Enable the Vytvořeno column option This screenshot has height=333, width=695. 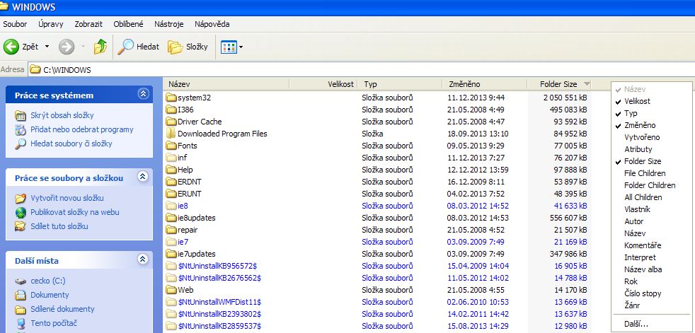point(642,138)
